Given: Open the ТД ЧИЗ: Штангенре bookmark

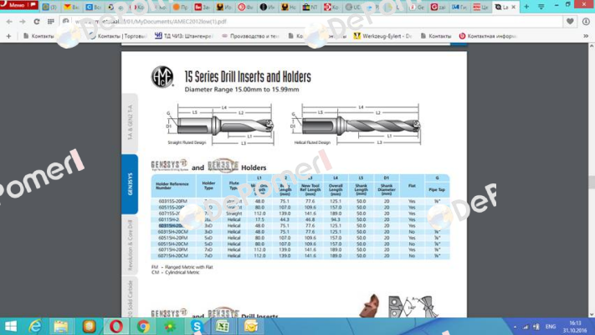Looking at the screenshot, I should (183, 36).
